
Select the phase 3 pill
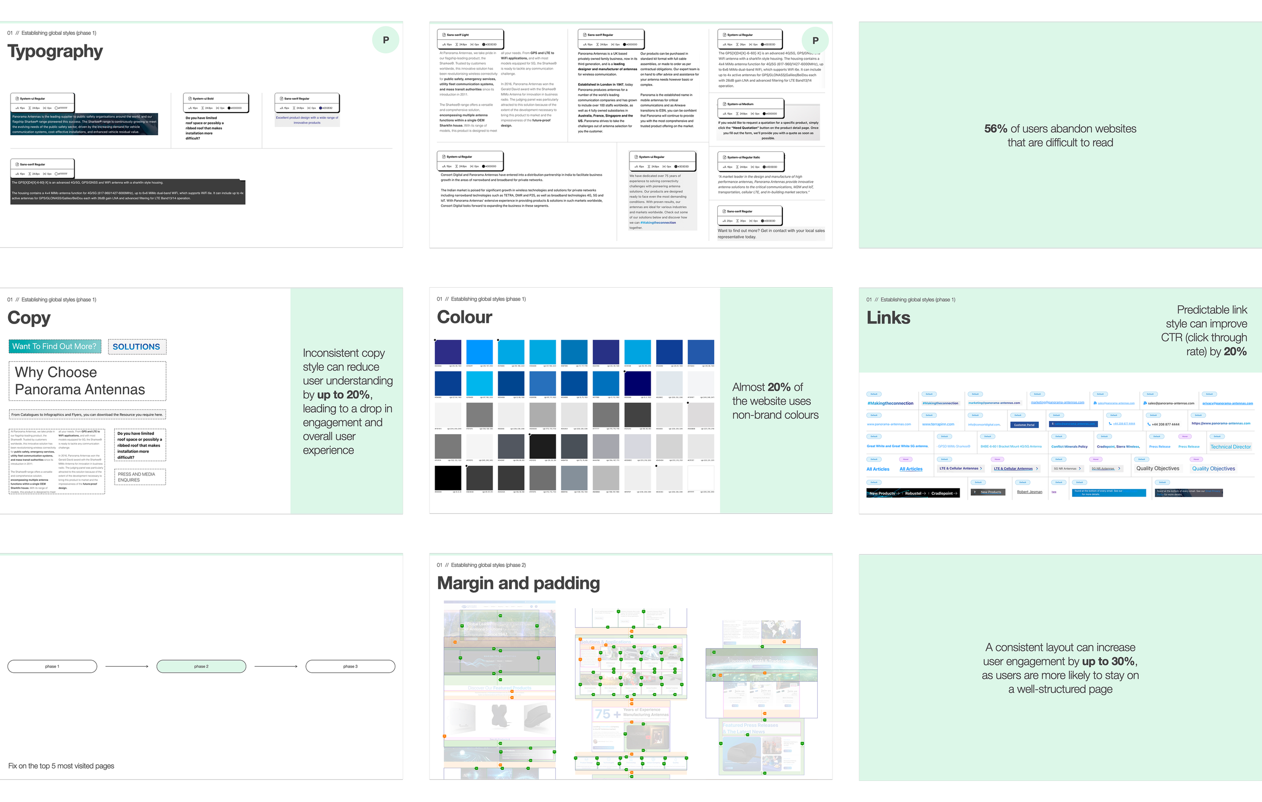click(x=350, y=666)
